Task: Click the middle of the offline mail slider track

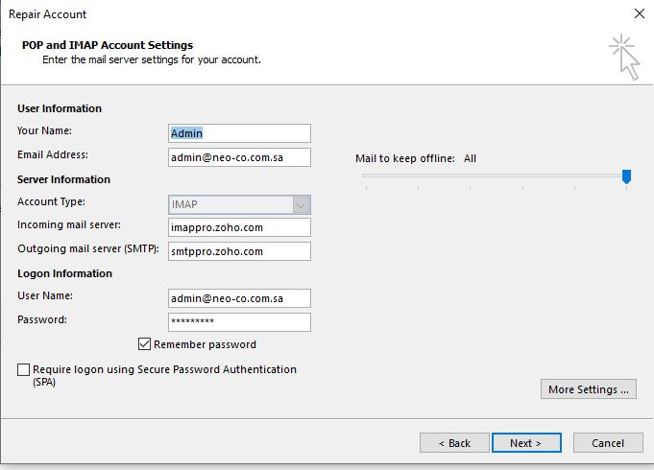Action: coord(495,176)
